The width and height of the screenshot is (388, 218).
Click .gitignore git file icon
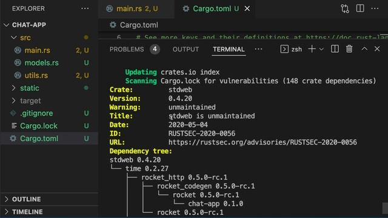point(13,113)
